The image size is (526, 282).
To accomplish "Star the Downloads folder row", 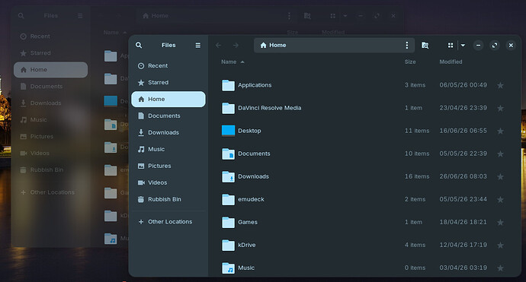I will coord(500,176).
